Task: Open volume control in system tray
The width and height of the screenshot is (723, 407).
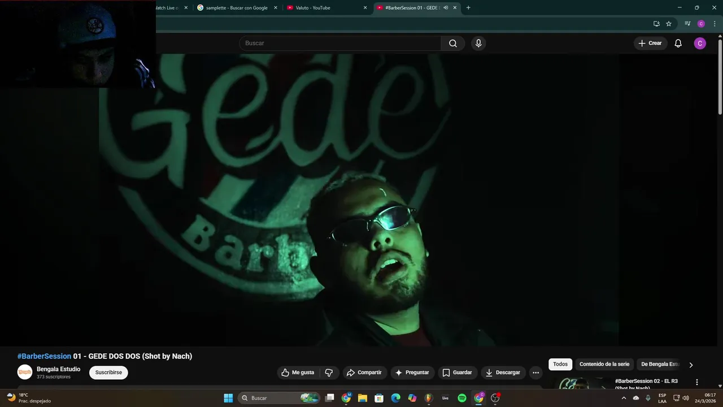Action: tap(686, 398)
